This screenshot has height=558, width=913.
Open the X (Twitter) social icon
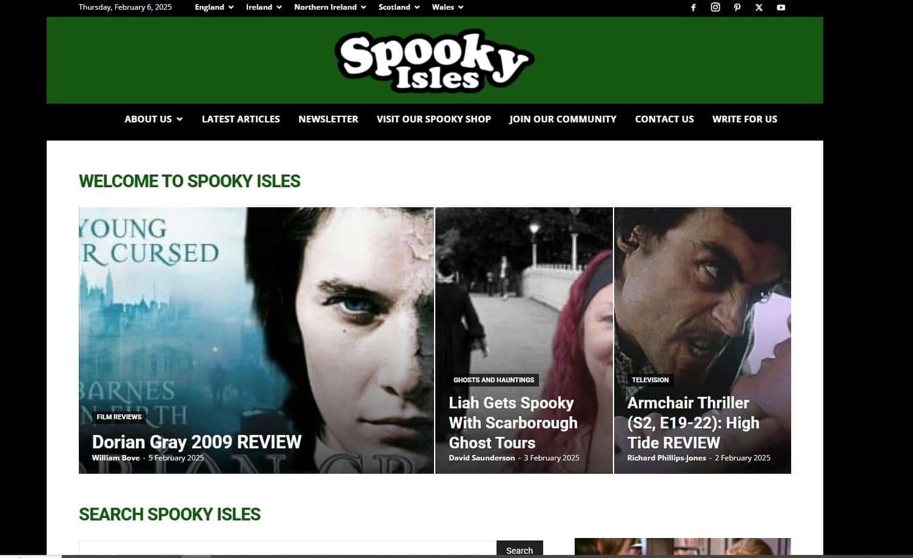[759, 7]
